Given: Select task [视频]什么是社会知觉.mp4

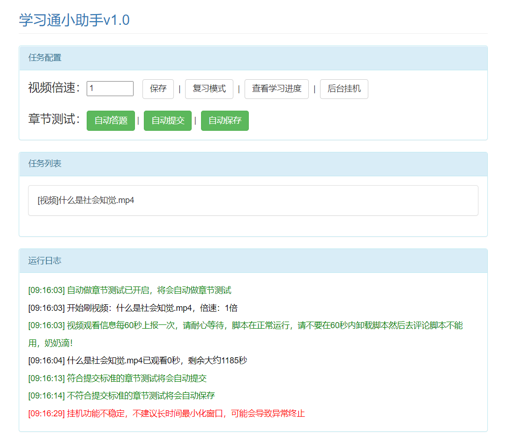Looking at the screenshot, I should [x=253, y=200].
